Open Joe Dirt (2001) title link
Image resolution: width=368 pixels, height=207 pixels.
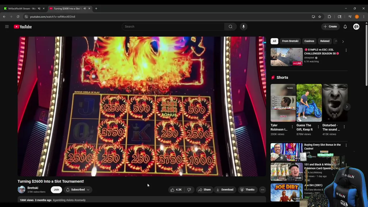click(x=313, y=185)
